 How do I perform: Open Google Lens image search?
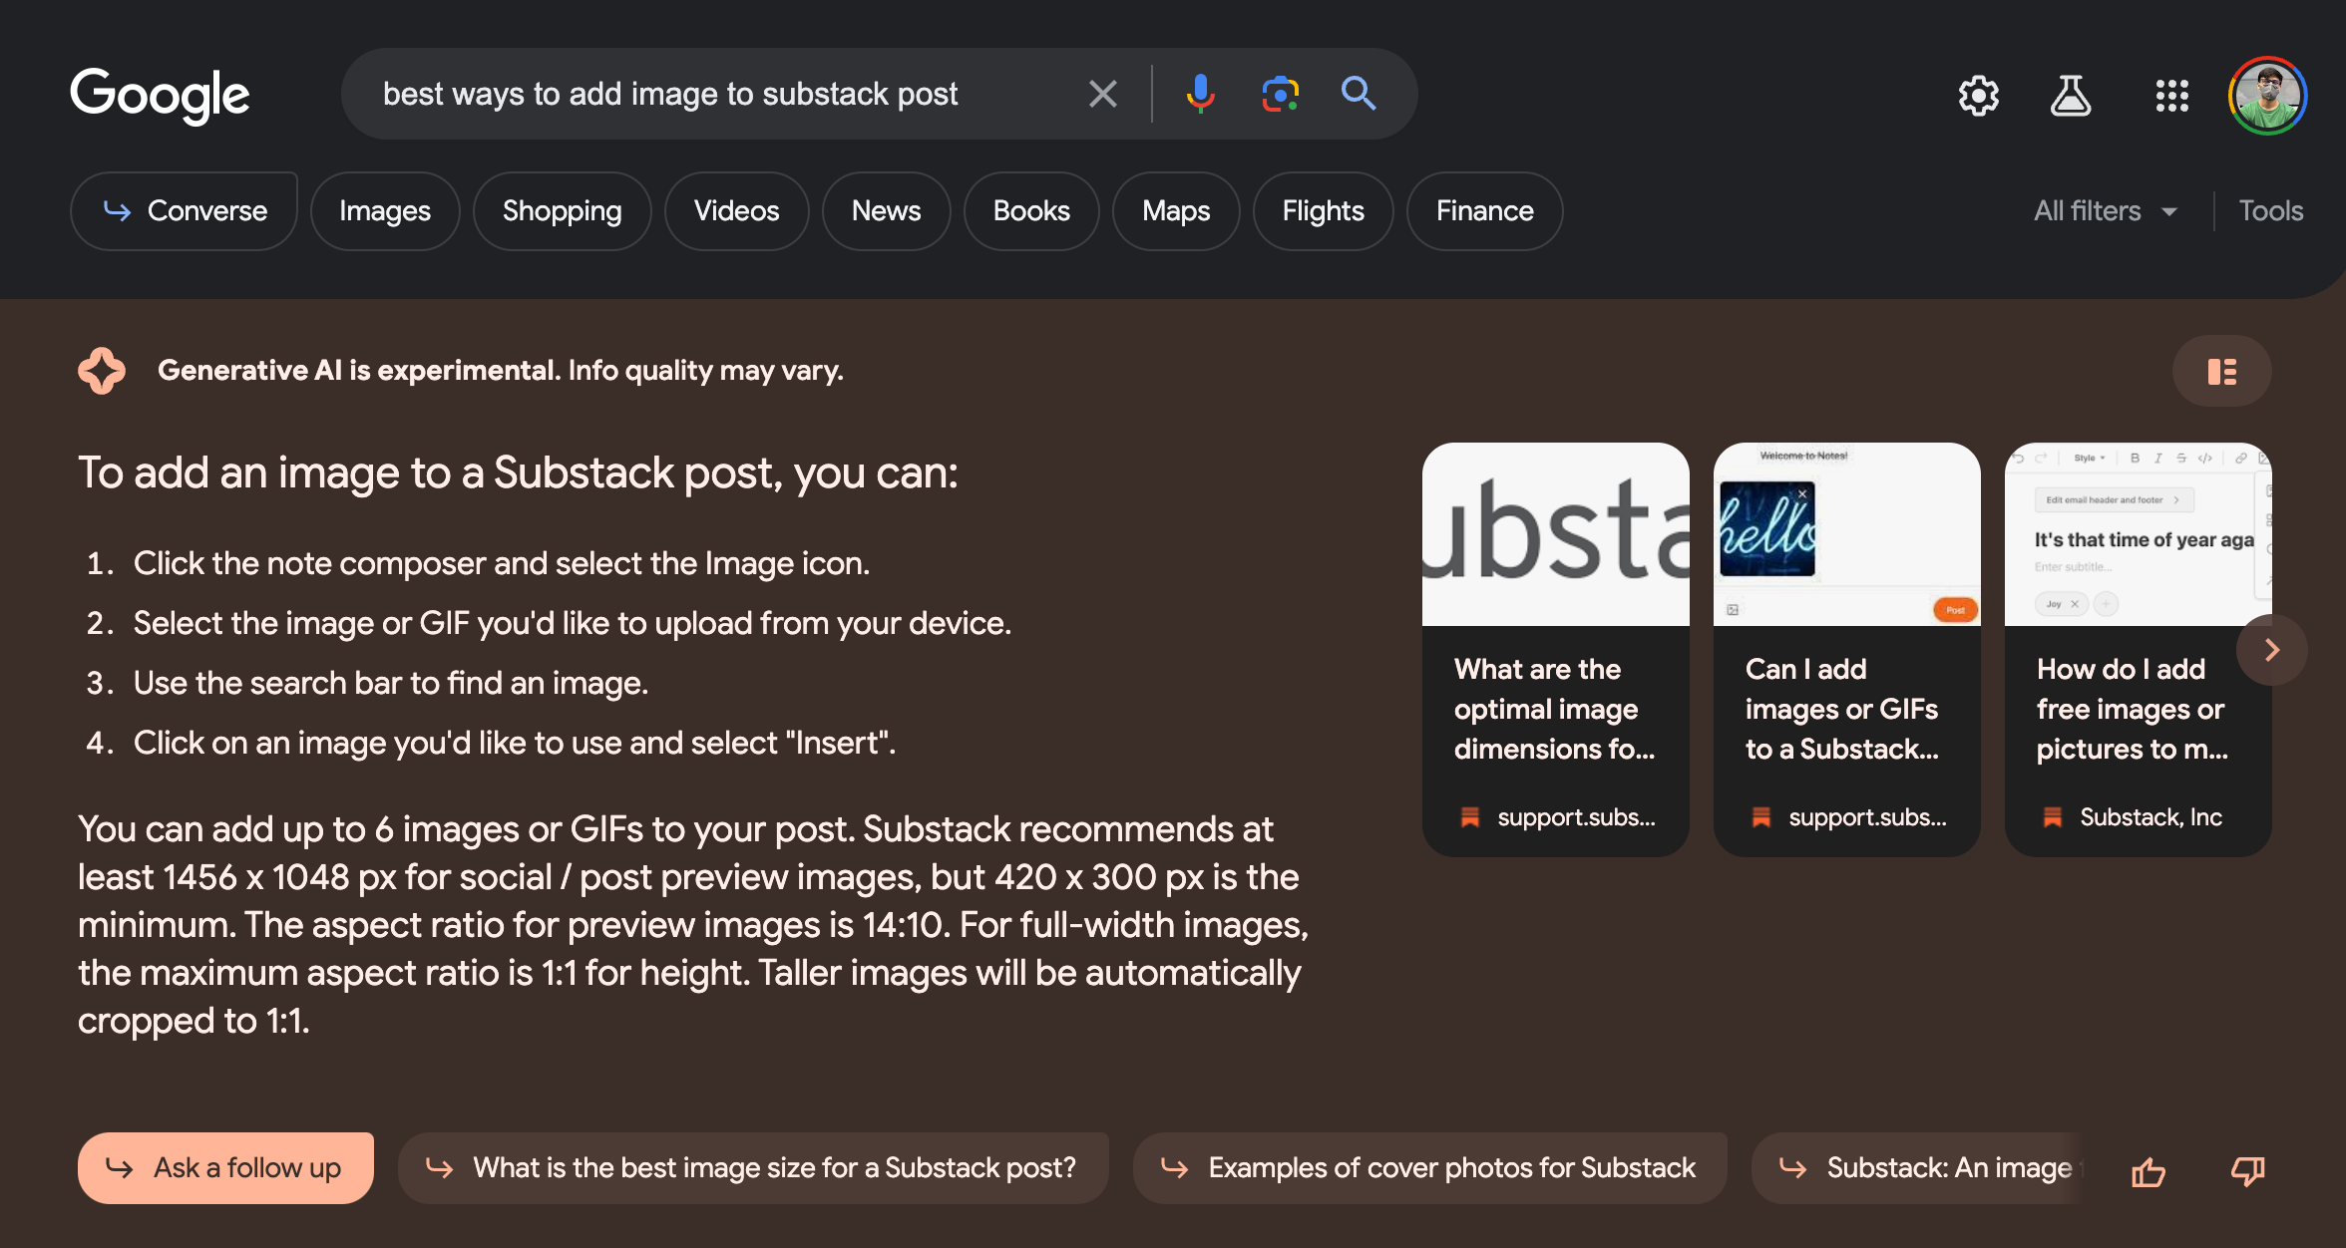pos(1280,94)
